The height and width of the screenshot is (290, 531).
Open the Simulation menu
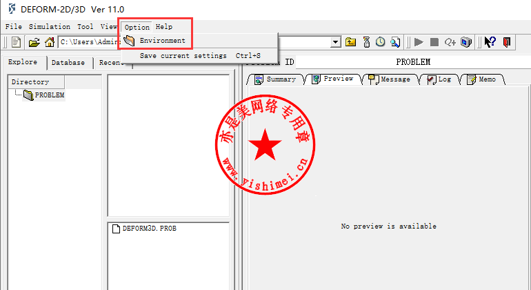coord(49,27)
